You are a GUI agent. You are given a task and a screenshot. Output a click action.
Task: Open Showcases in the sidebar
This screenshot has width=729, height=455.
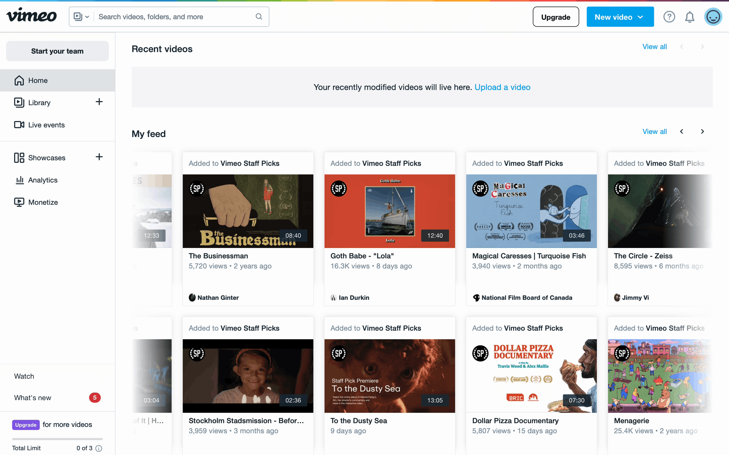(39, 158)
